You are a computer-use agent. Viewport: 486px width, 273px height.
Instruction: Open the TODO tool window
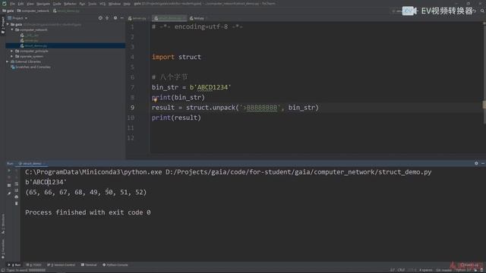tap(33, 265)
